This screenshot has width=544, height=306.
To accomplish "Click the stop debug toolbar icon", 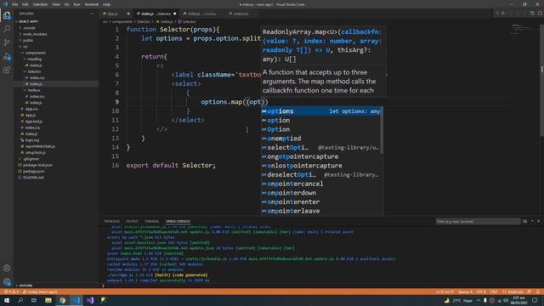I will [x=540, y=14].
